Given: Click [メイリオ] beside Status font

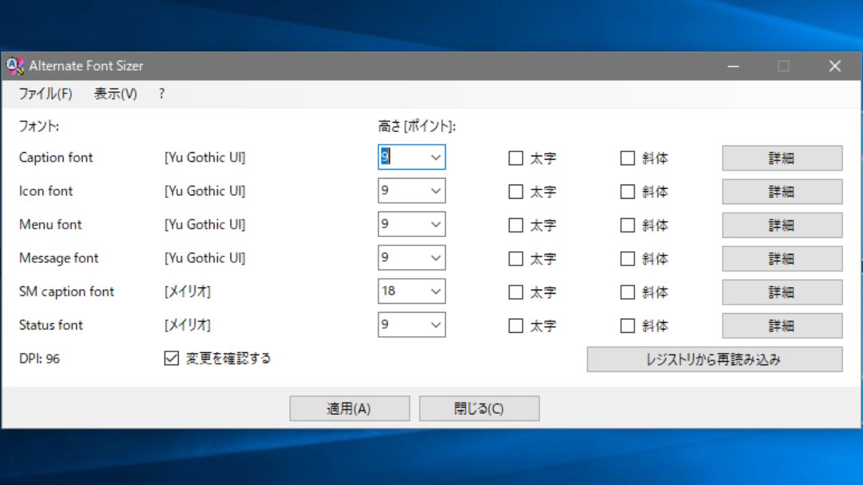Looking at the screenshot, I should pos(187,326).
